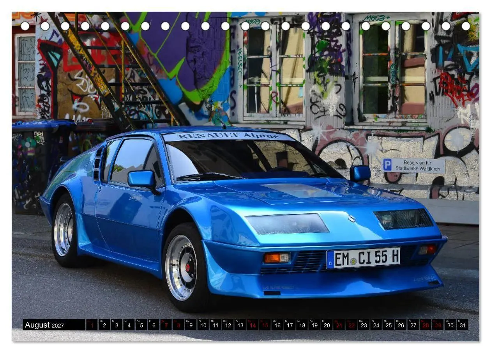This screenshot has height=353, width=491.
Task: Select day 20 in the calendar strip
Action: pos(327,325)
